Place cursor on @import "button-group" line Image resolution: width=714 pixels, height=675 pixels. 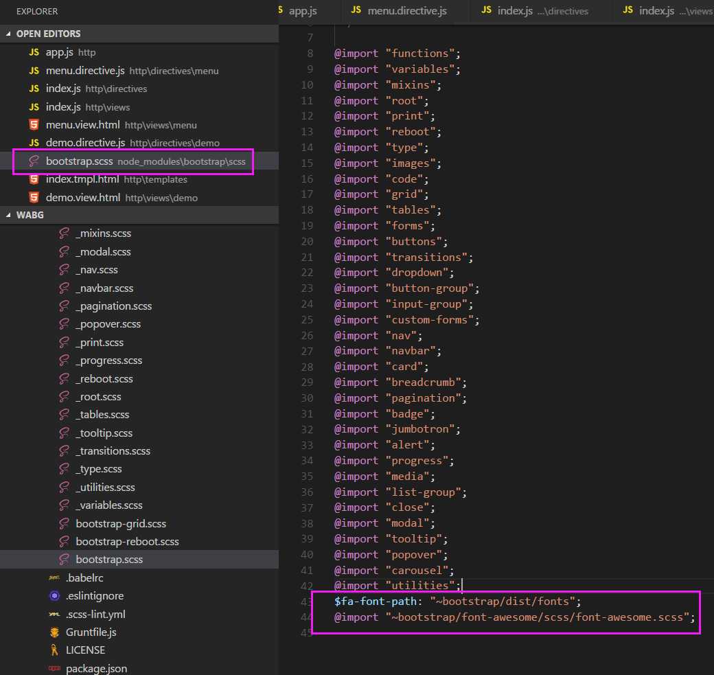pyautogui.click(x=406, y=288)
